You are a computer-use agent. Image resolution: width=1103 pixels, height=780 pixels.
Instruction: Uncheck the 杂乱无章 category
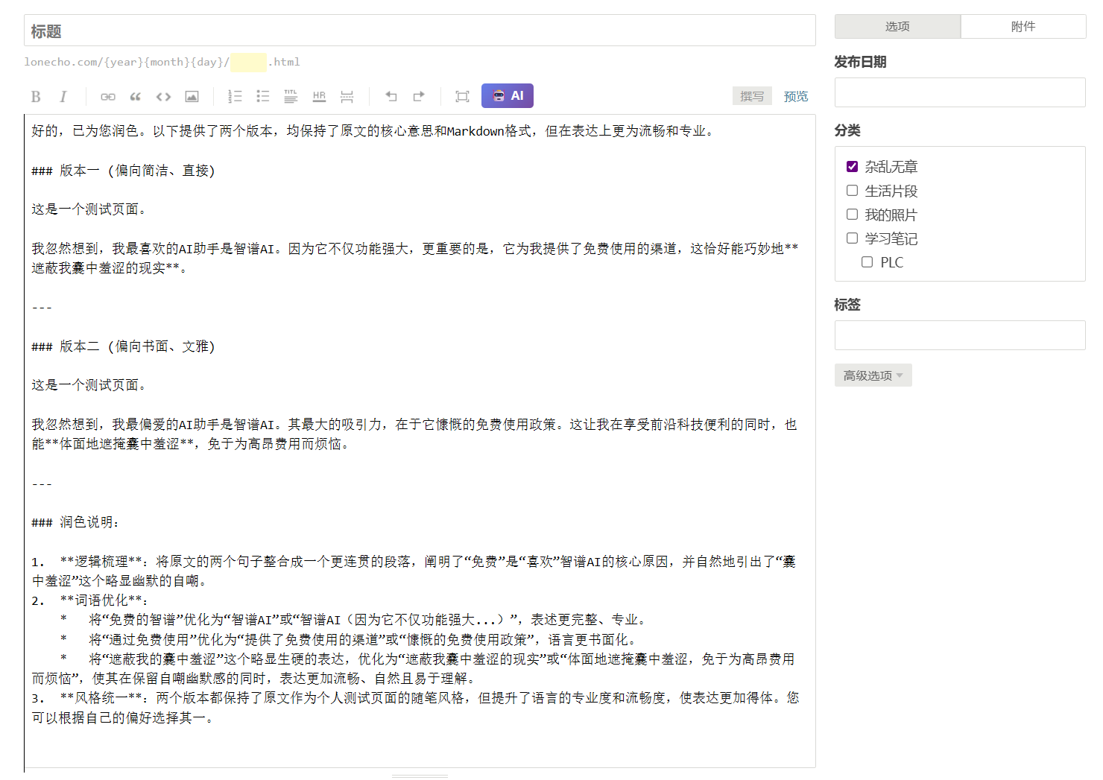[x=852, y=167]
